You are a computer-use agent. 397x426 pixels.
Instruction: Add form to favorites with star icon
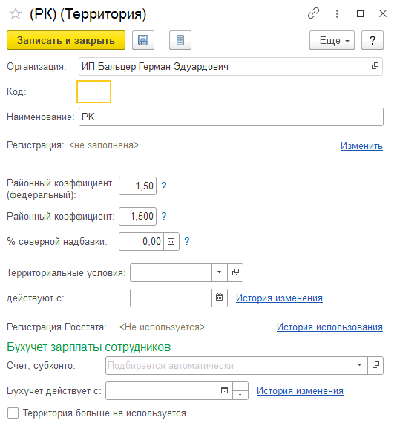tap(16, 13)
